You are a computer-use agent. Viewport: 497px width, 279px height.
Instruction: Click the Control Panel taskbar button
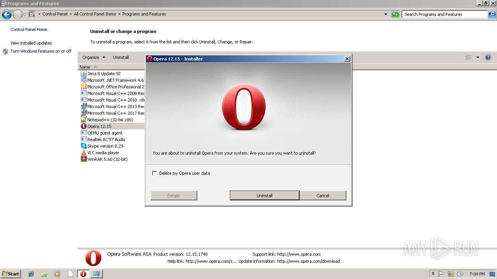(x=97, y=274)
